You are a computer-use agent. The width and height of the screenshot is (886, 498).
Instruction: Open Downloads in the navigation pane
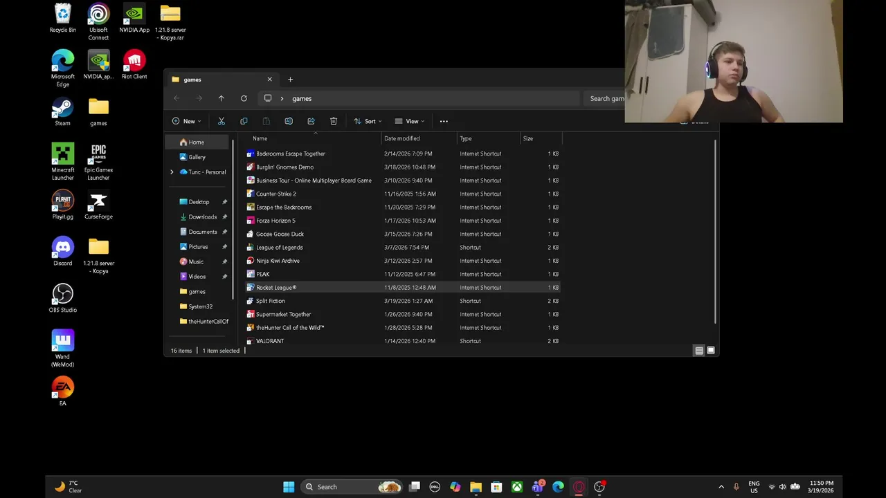point(202,217)
